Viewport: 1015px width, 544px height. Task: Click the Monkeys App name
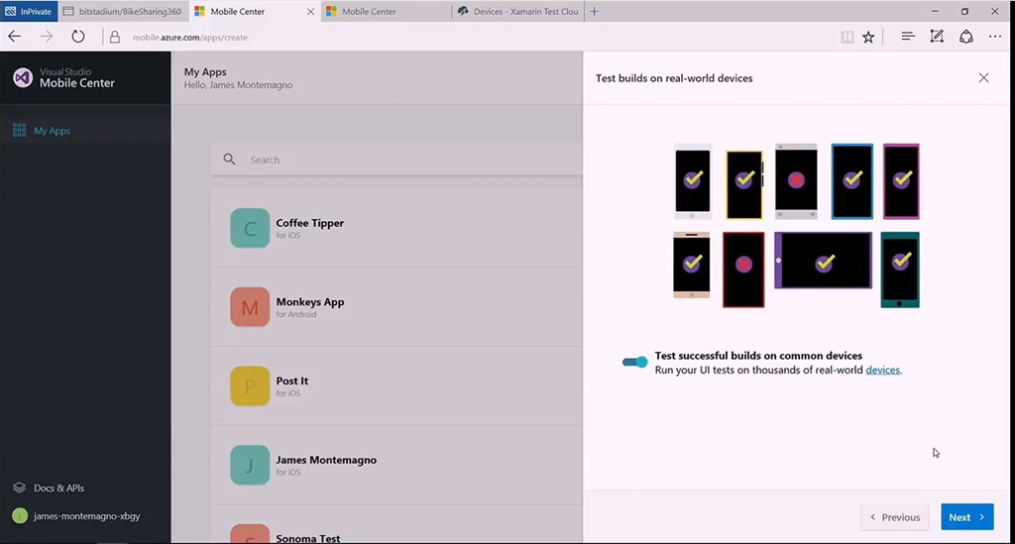point(310,301)
